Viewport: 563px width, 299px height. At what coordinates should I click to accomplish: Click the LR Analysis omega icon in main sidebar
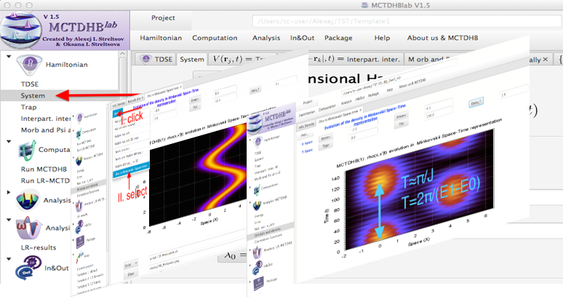(28, 228)
